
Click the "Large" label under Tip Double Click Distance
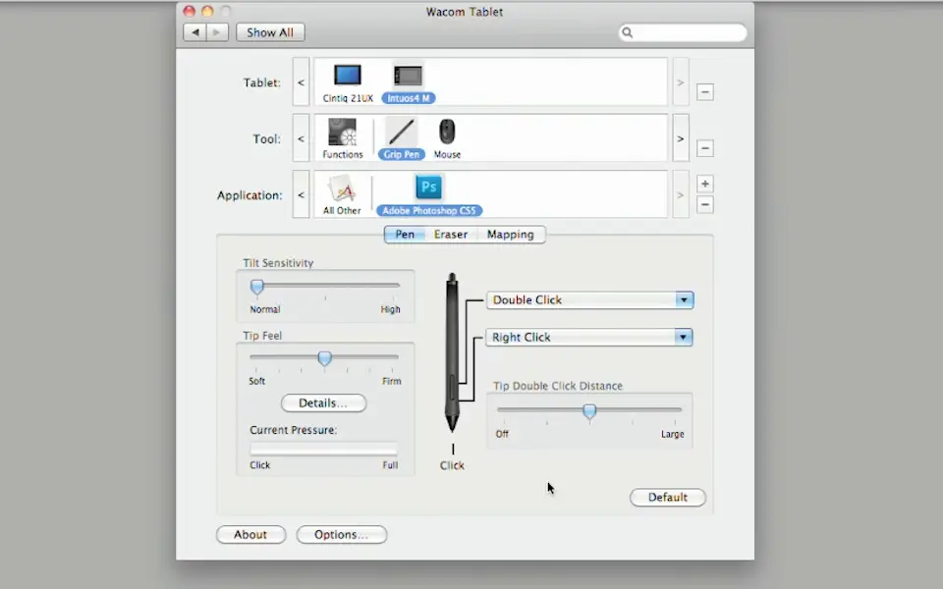tap(672, 434)
